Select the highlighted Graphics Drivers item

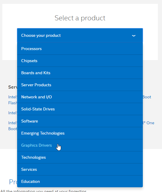(80, 145)
